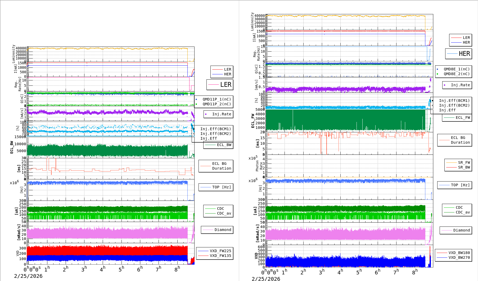Select the SR_FW legend entry
Image resolution: width=478 pixels, height=281 pixels.
click(464, 163)
